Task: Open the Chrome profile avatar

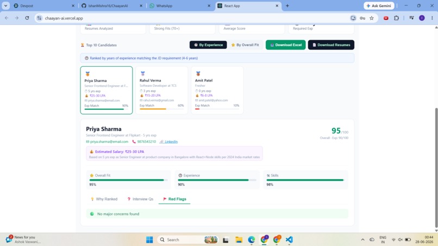Action: pyautogui.click(x=422, y=18)
